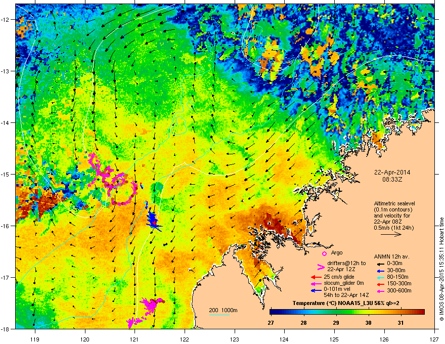Click the dark blue end of temperature colorbar

(x=273, y=312)
